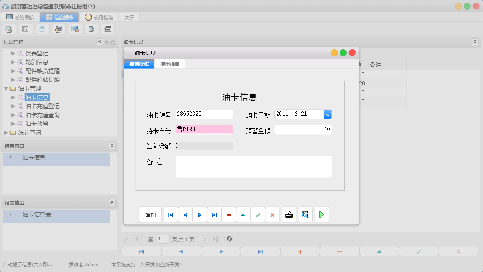The image size is (483, 272).
Task: Click the green checkmark save icon
Action: tap(258, 214)
